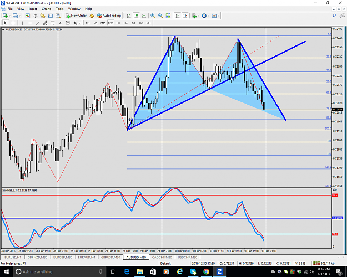Open the View menu
Screen dimensions: 347x277
coord(21,9)
